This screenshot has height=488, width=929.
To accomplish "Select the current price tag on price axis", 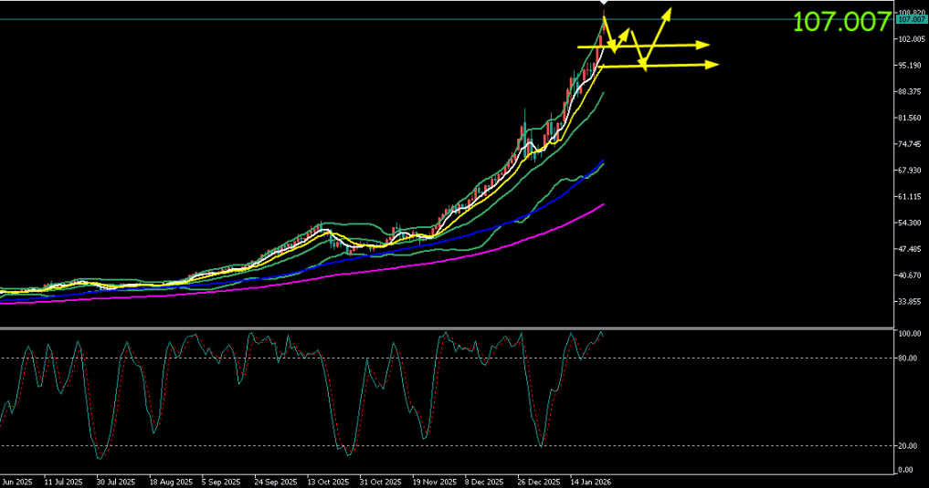I will pos(910,19).
